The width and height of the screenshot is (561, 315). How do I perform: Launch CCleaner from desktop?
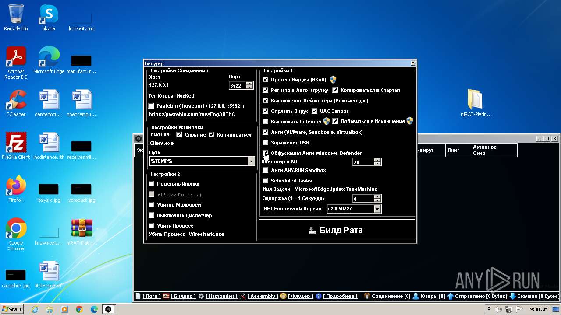tap(16, 103)
